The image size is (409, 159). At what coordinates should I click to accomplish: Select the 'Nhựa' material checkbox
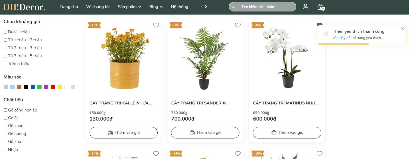click(x=5, y=150)
